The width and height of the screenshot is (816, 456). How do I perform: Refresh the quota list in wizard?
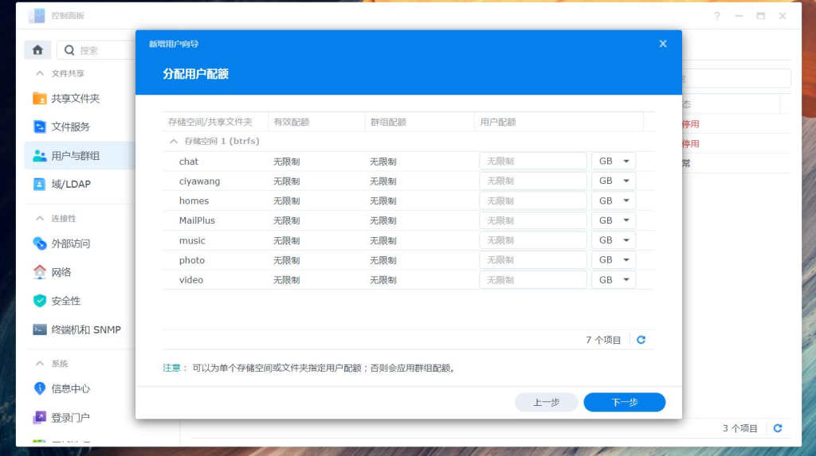(x=641, y=340)
